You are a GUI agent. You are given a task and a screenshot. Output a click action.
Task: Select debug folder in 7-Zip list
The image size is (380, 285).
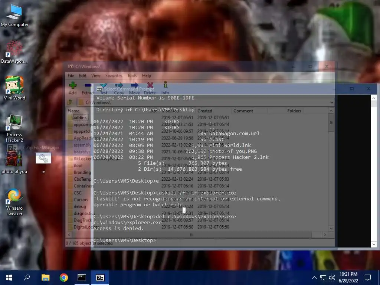pos(80,206)
